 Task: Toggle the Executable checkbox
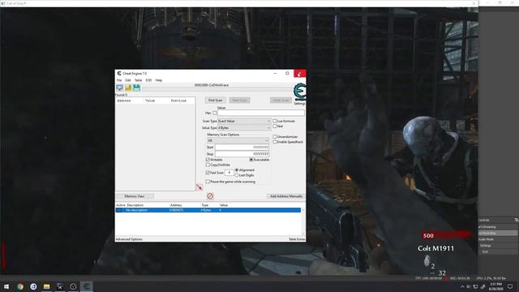[x=251, y=160]
